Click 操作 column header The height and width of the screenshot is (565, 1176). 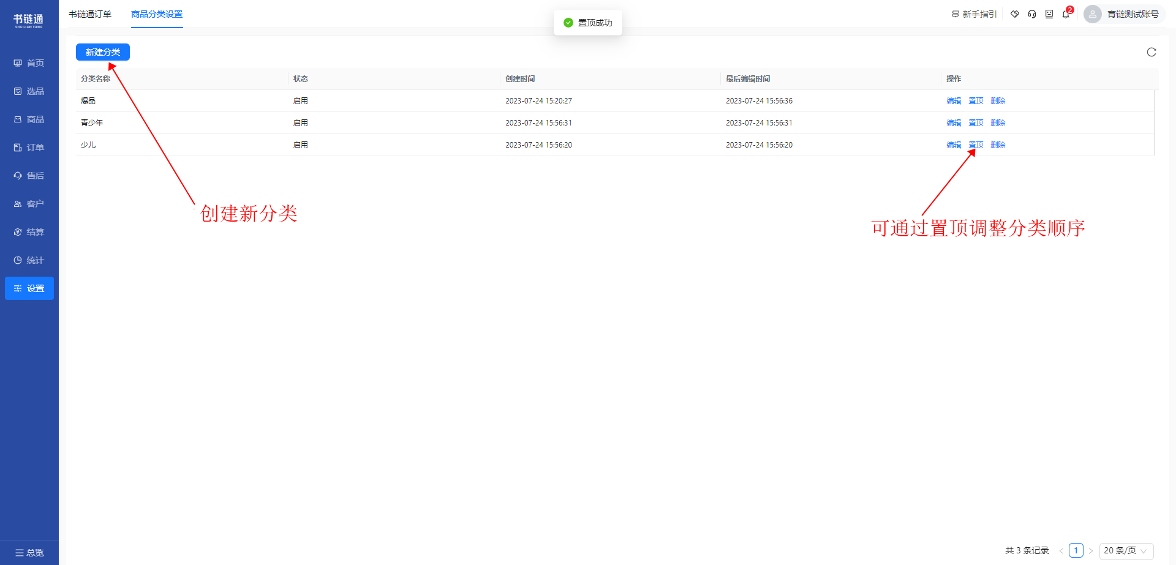coord(954,79)
